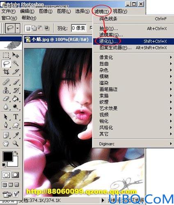174x205 pixels.
Task: Select the Rectangular Marquee tool
Action: [x=6, y=55]
